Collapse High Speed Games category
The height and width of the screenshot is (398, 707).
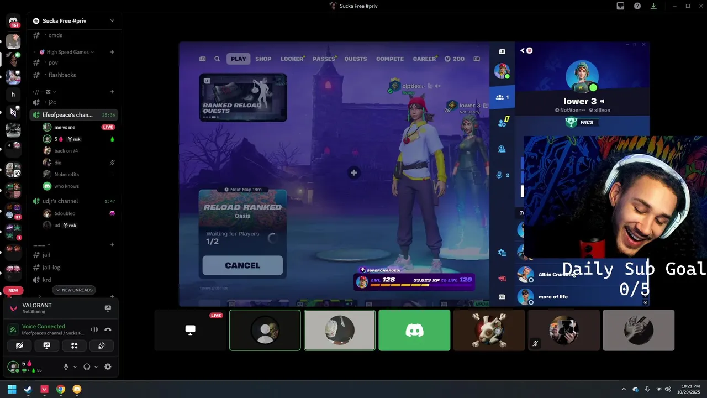point(67,52)
